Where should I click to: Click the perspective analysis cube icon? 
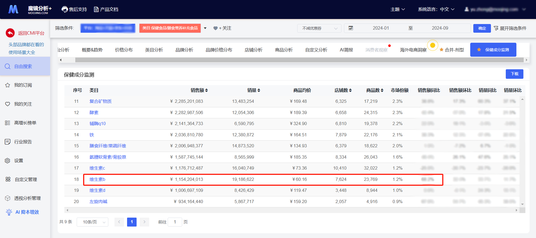click(x=8, y=198)
